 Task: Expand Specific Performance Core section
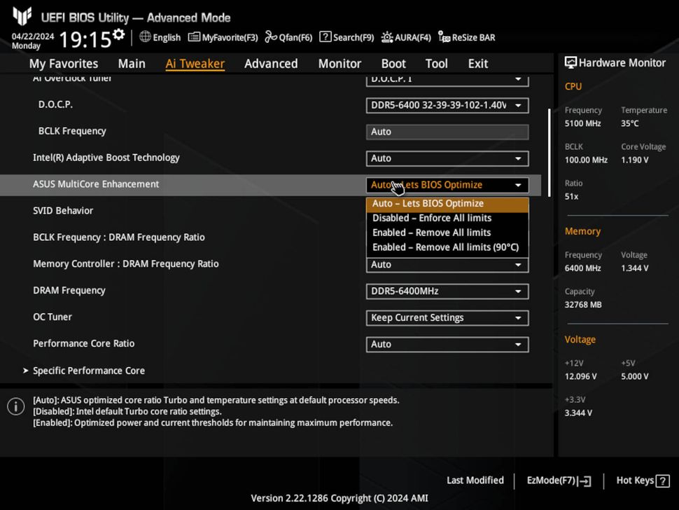coord(89,371)
